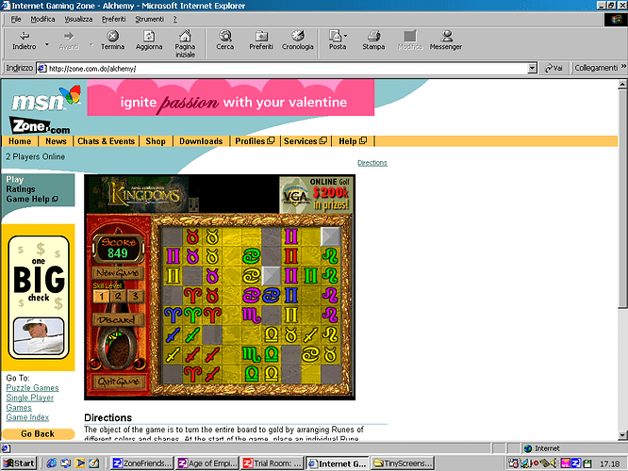
Task: Open the Single Player Games link
Action: (x=29, y=402)
